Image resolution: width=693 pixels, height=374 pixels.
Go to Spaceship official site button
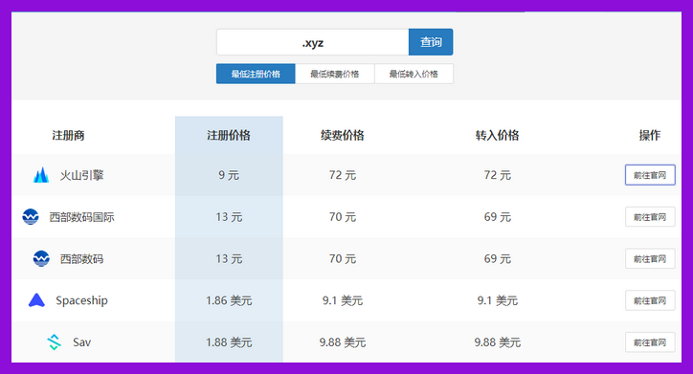click(650, 300)
